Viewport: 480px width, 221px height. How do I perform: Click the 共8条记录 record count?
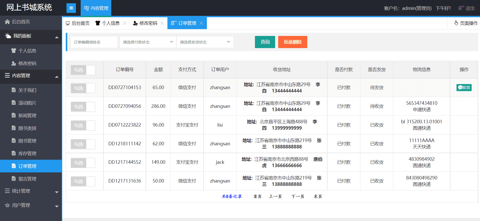click(x=232, y=196)
